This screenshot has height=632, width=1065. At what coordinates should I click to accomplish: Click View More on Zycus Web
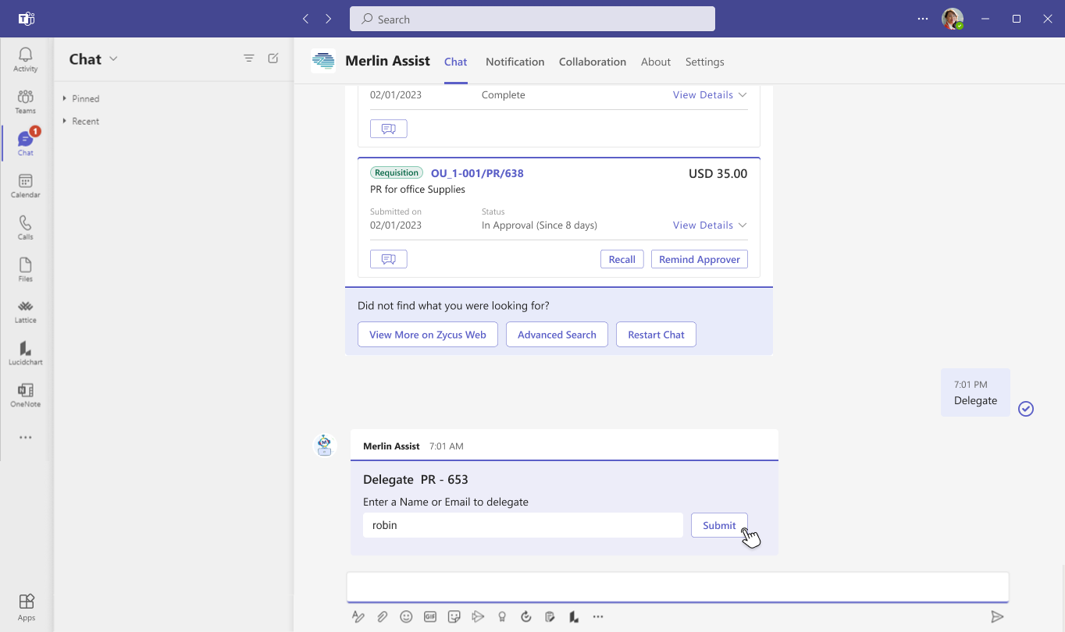428,334
